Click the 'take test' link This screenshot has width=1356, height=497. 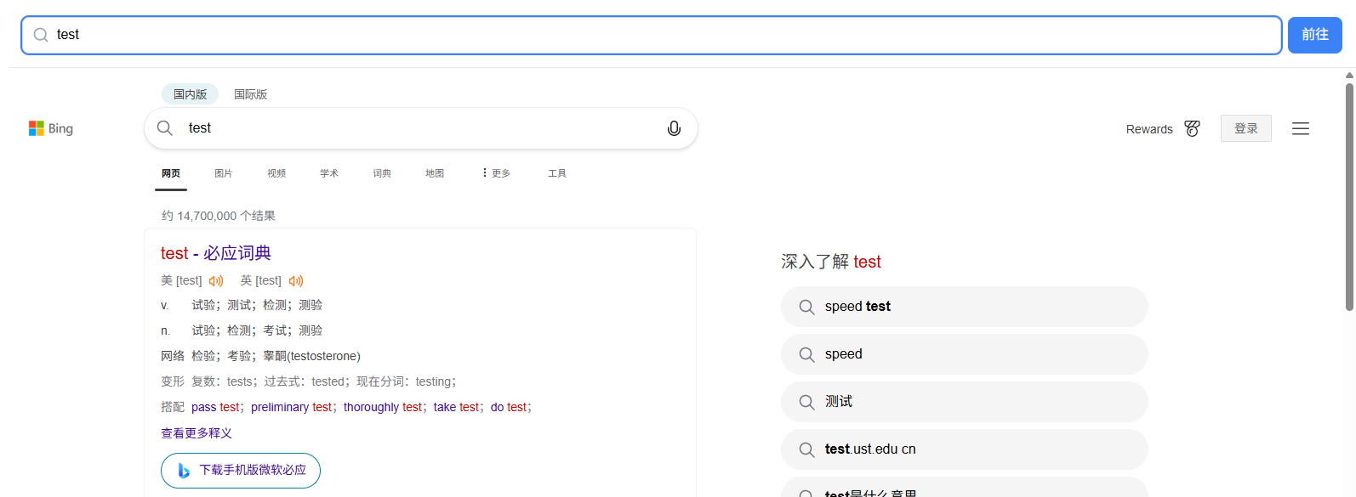pyautogui.click(x=456, y=407)
